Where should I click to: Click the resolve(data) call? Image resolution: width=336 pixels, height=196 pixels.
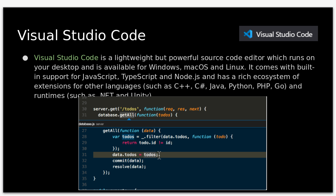click(x=129, y=167)
